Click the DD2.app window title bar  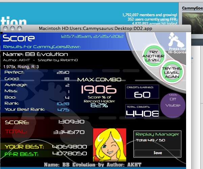tap(96, 28)
